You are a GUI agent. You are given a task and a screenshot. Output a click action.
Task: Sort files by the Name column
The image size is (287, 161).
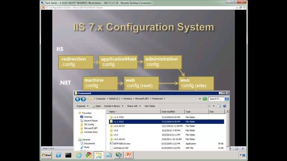[x=133, y=112]
